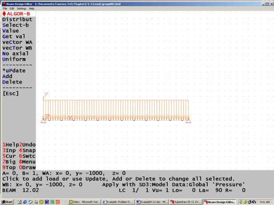Image resolution: width=274 pixels, height=205 pixels.
Task: Click the Excel quick launch icon
Action: click(x=52, y=202)
